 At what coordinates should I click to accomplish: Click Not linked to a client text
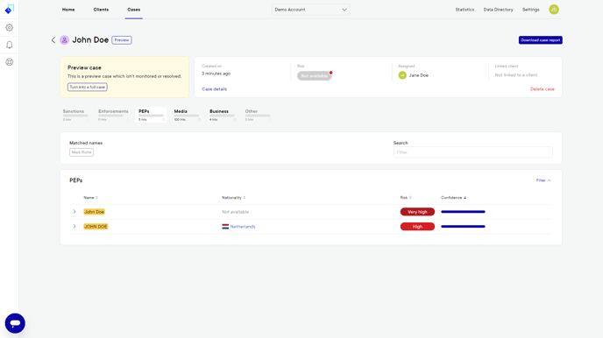pos(516,75)
